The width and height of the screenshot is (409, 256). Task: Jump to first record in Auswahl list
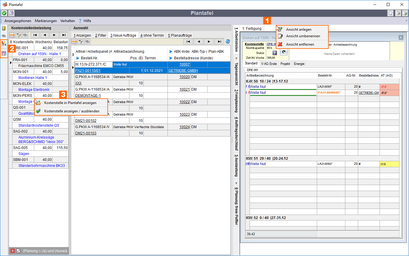188,41
